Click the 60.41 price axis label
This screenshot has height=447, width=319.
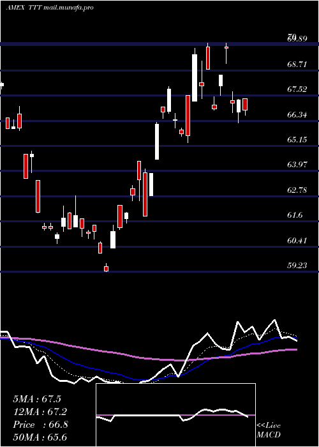[x=297, y=241]
